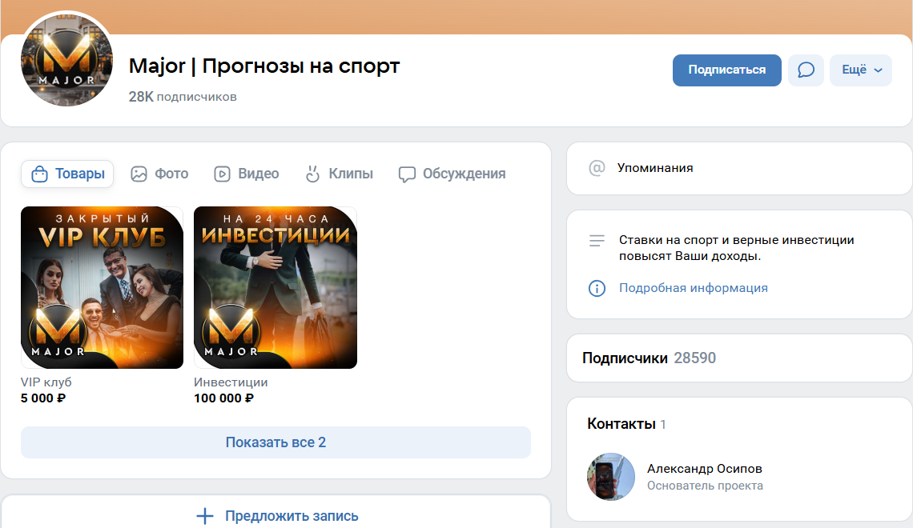Open the Инвестиции product thumbnail
Image resolution: width=913 pixels, height=528 pixels.
[x=276, y=288]
